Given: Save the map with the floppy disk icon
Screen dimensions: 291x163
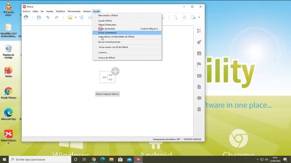Looking at the screenshot, I should tap(39, 17).
